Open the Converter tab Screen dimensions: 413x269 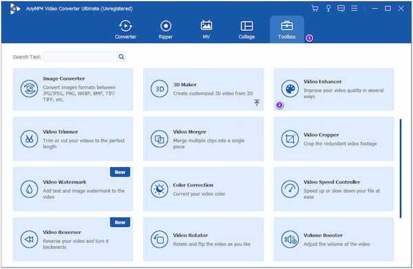click(x=125, y=30)
